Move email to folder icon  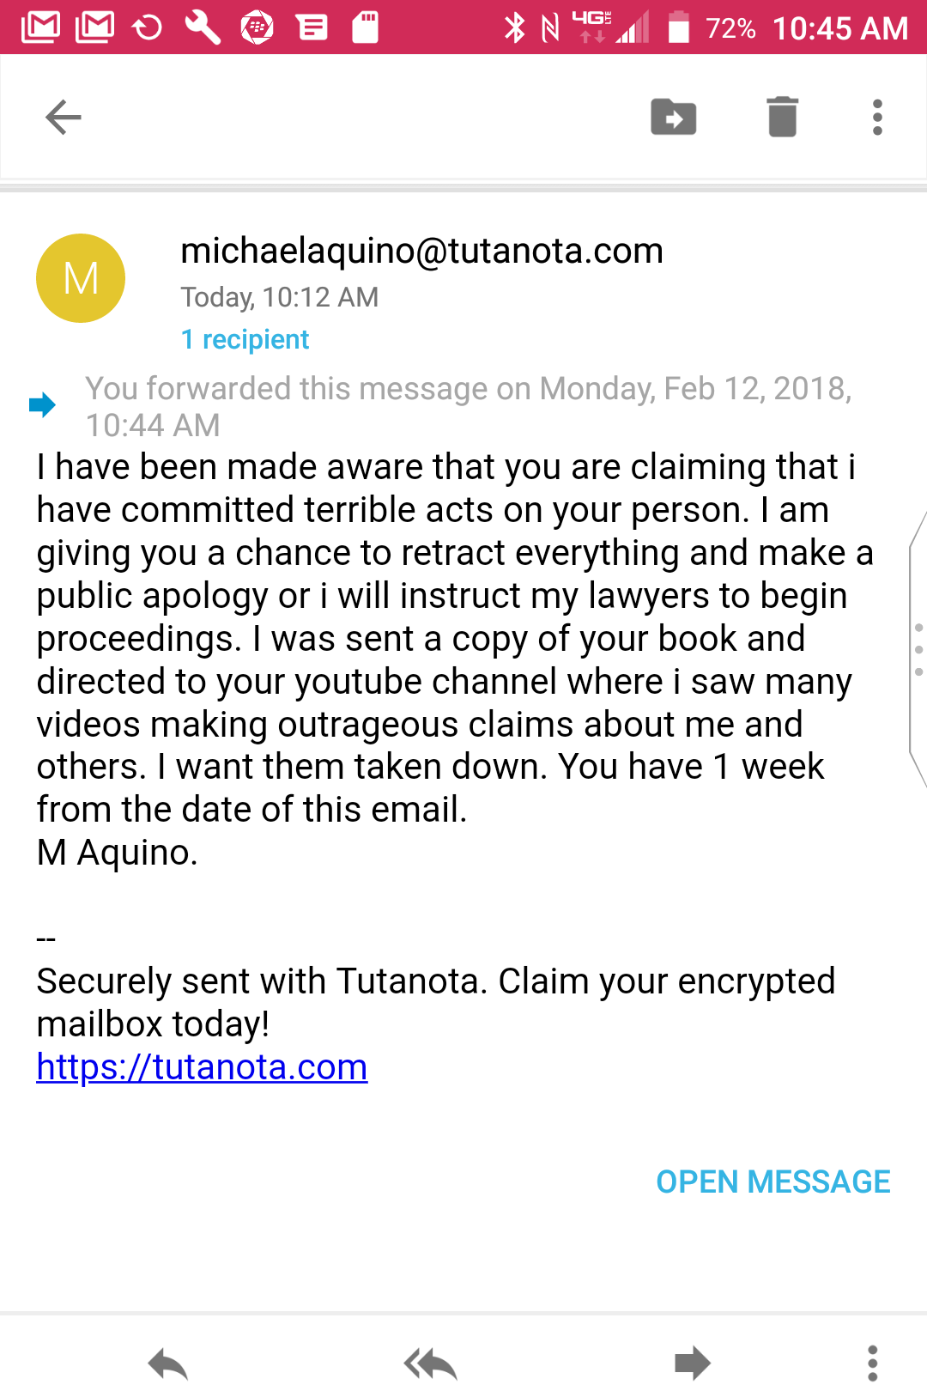pos(674,118)
